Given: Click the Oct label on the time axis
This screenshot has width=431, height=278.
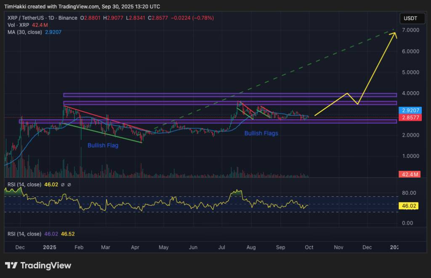Looking at the screenshot, I should point(309,248).
